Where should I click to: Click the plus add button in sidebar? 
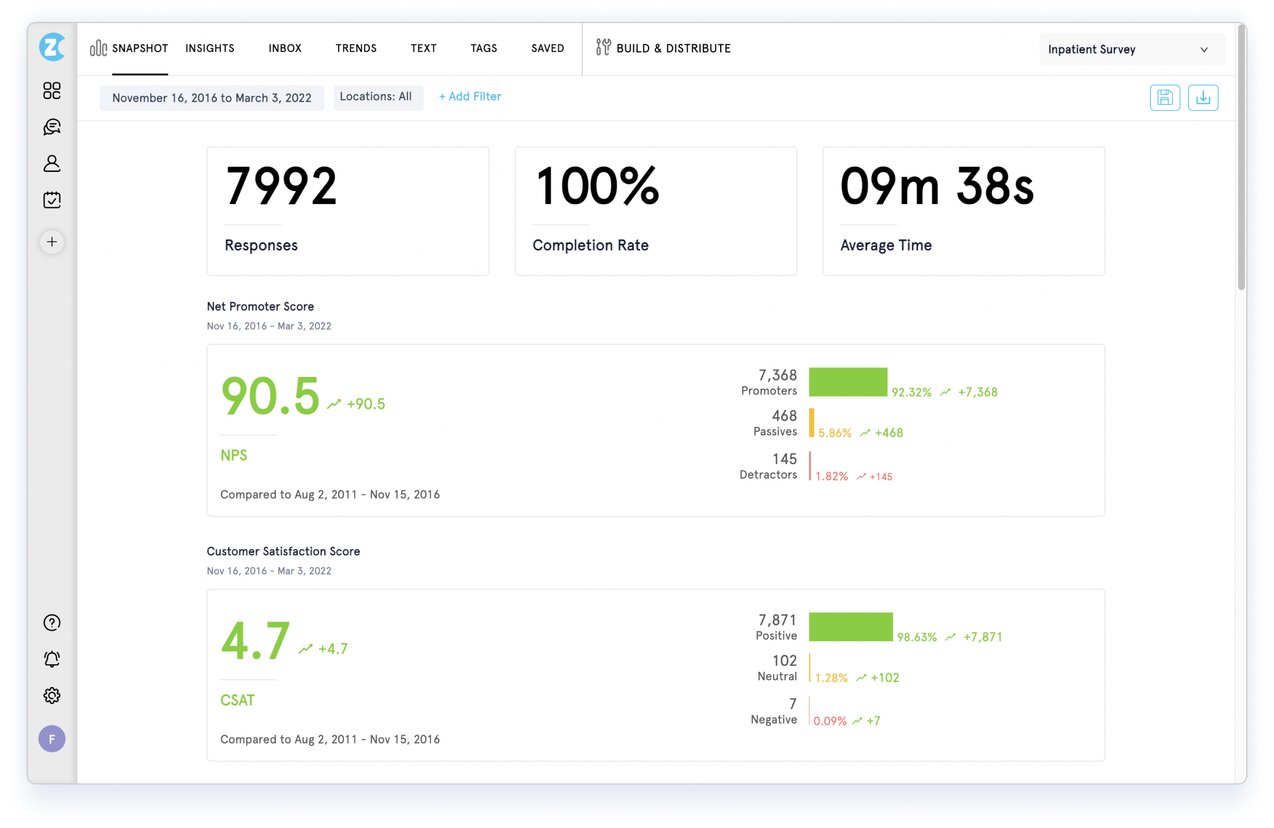click(x=52, y=242)
